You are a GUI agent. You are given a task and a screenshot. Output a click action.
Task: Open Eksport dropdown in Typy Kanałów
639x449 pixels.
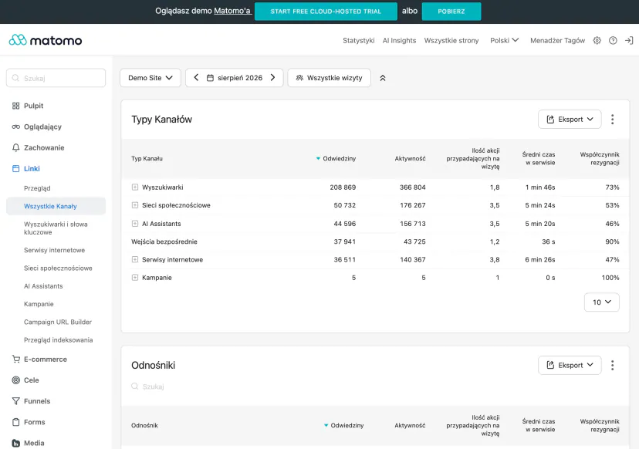click(570, 120)
